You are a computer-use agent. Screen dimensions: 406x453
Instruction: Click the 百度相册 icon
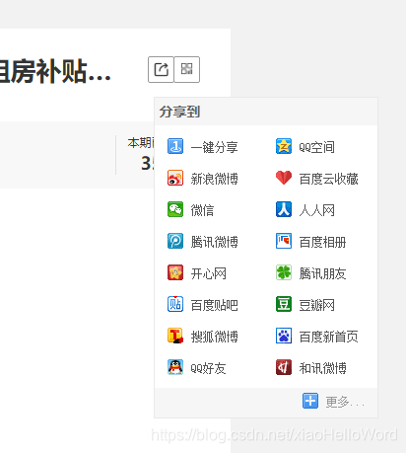pos(284,241)
